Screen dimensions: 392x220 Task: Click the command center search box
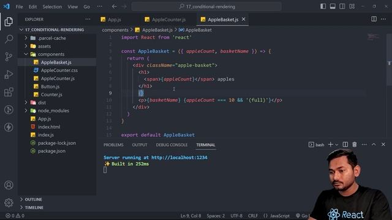click(206, 7)
